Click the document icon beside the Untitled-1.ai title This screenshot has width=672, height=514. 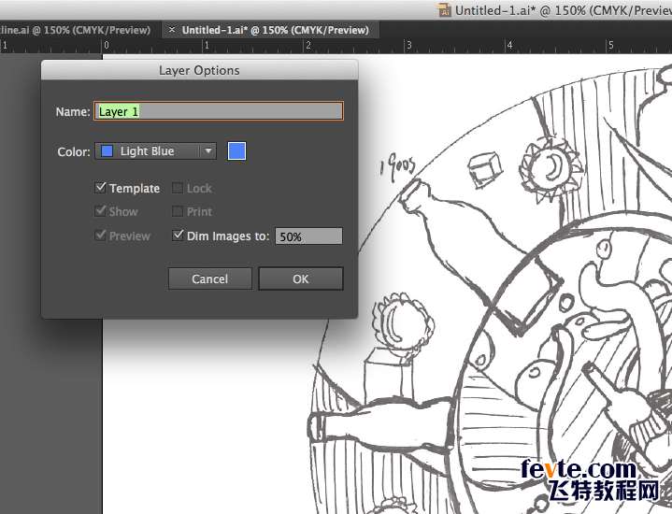443,9
